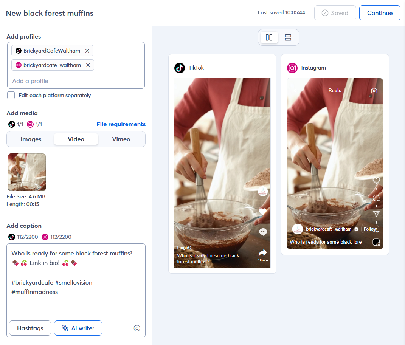Remove the brickyardcafe_waltham Instagram profile chip
405x345 pixels.
coord(88,65)
